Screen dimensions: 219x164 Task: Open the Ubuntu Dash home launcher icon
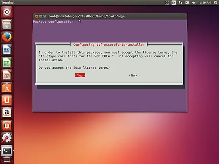click(7, 12)
